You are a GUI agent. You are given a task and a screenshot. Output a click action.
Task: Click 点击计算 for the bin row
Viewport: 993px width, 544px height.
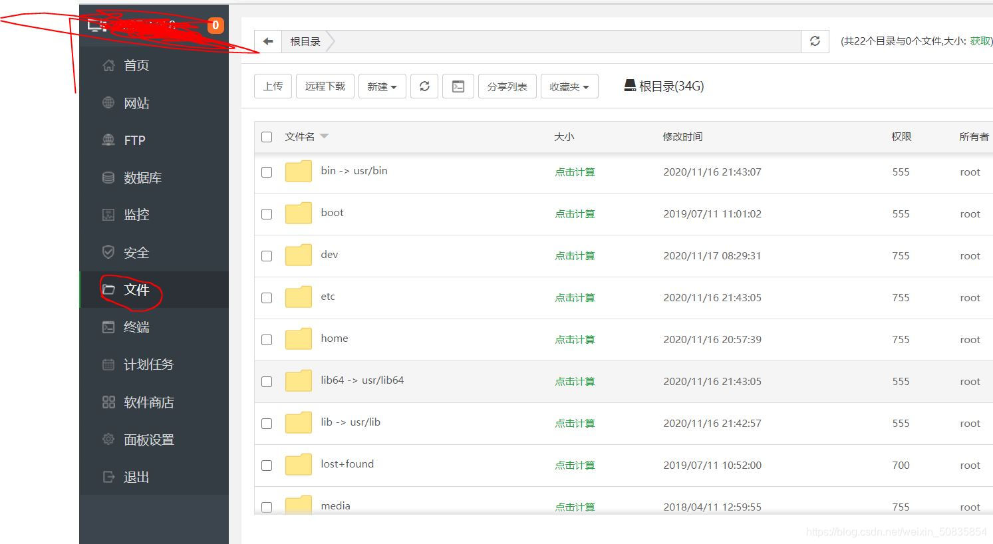[575, 172]
